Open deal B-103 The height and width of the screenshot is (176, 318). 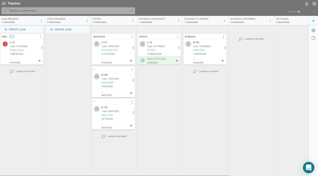coord(105,108)
